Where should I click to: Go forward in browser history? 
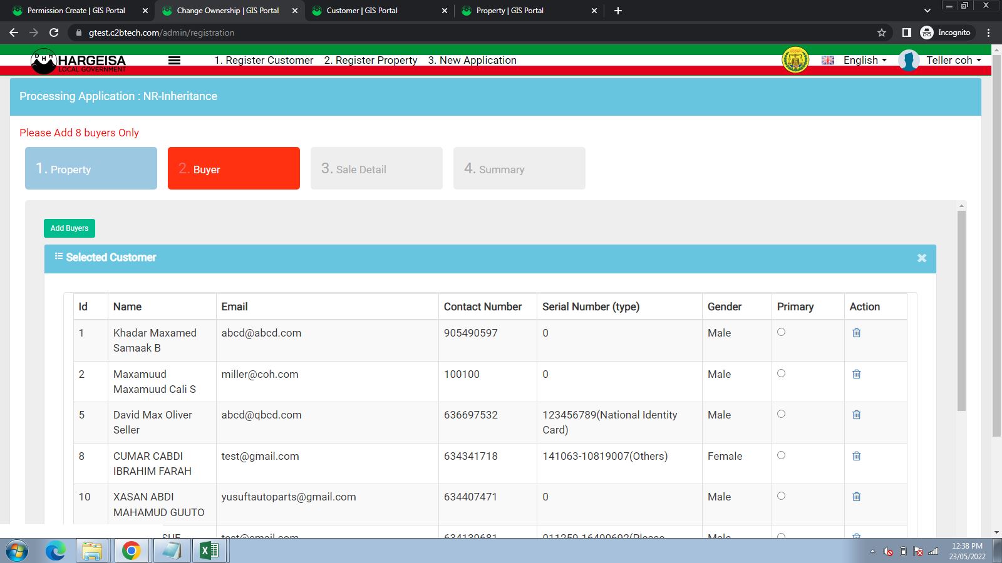point(34,33)
